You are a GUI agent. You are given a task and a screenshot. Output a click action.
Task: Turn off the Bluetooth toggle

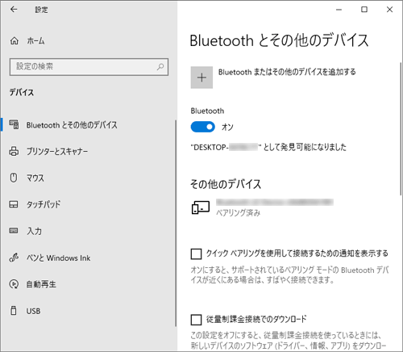pos(203,127)
